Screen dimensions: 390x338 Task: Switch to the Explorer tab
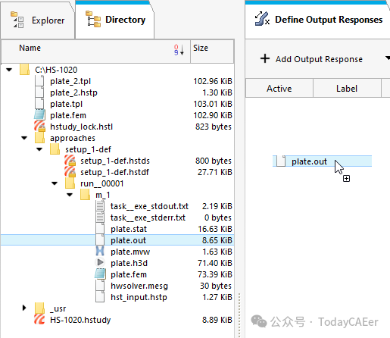click(x=38, y=20)
